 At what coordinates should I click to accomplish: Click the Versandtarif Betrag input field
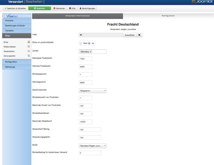(x=90, y=130)
